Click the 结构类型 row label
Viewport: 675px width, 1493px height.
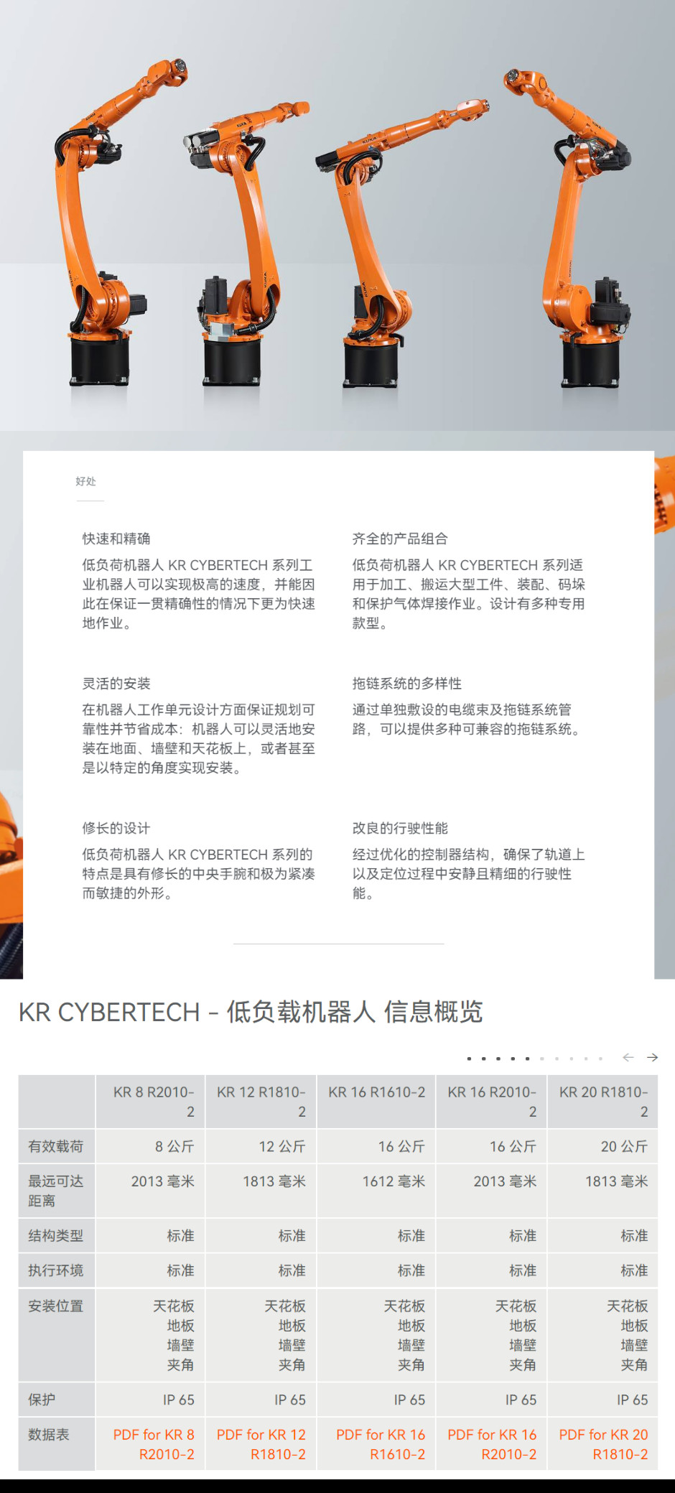(x=56, y=1236)
